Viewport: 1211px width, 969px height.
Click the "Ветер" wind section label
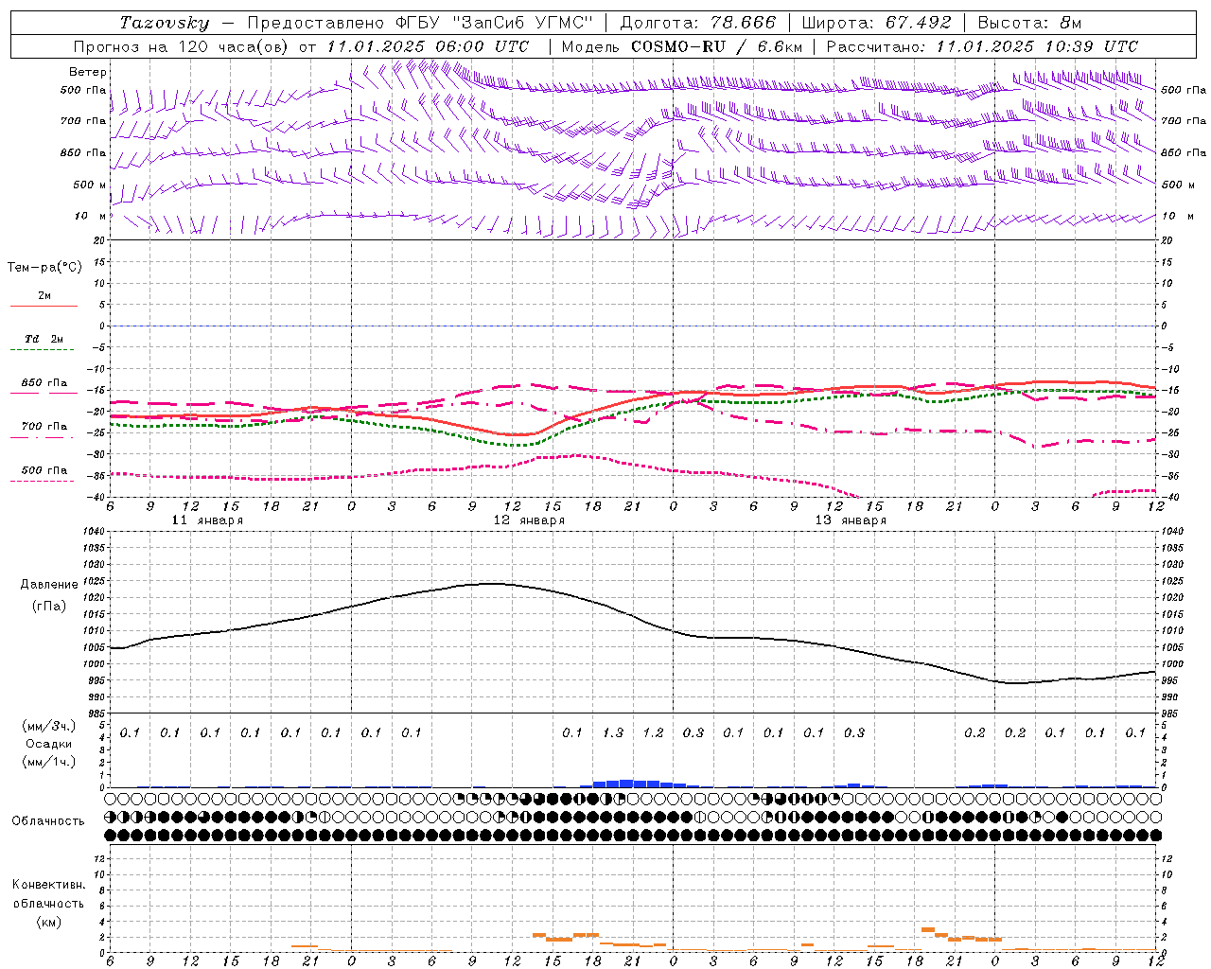click(x=88, y=72)
